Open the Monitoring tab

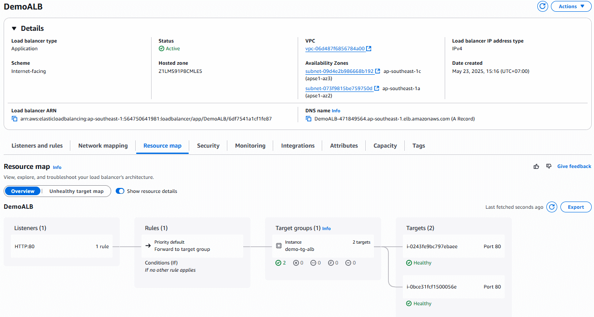250,146
